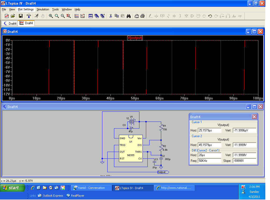Image resolution: width=270 pixels, height=200 pixels.
Task: Click resistor R1 in the schematic
Action: click(161, 128)
